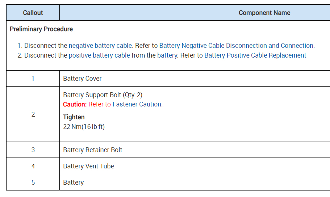Open the negative battery cable link

pyautogui.click(x=101, y=46)
